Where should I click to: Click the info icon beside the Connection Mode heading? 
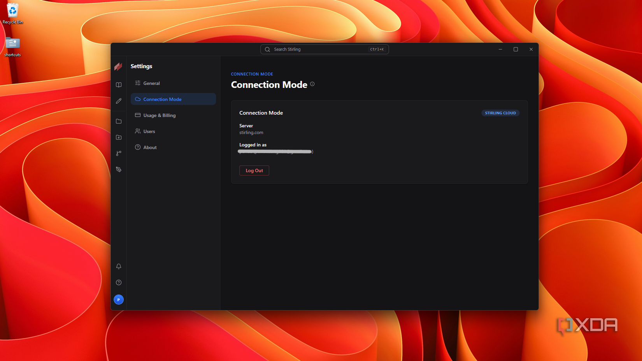click(312, 84)
